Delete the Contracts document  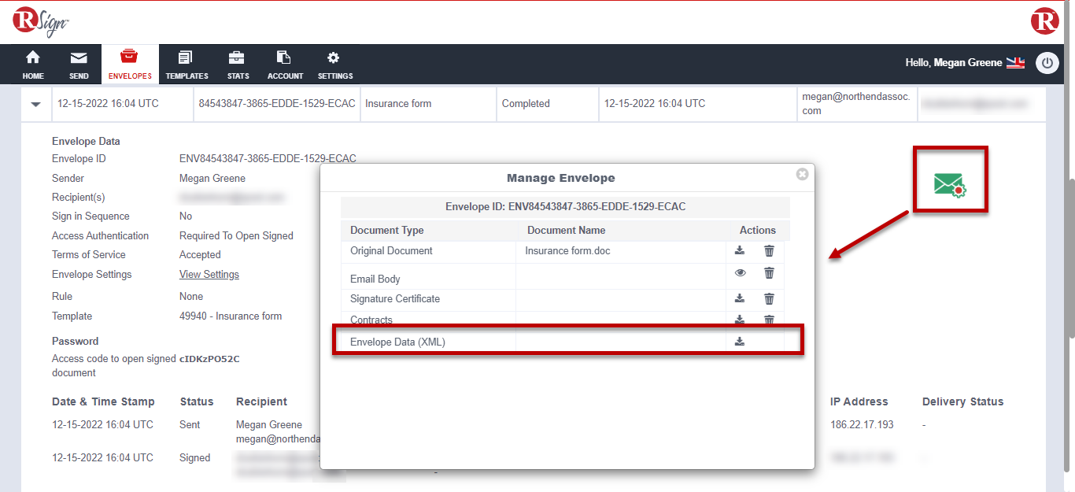point(769,320)
